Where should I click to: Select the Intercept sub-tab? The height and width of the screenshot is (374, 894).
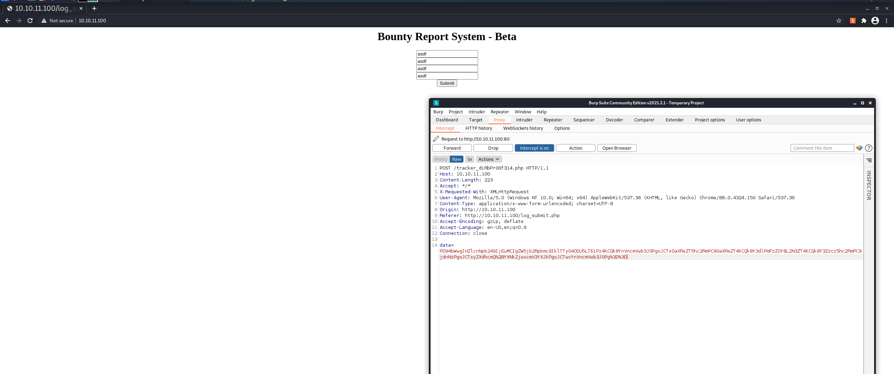pos(445,128)
